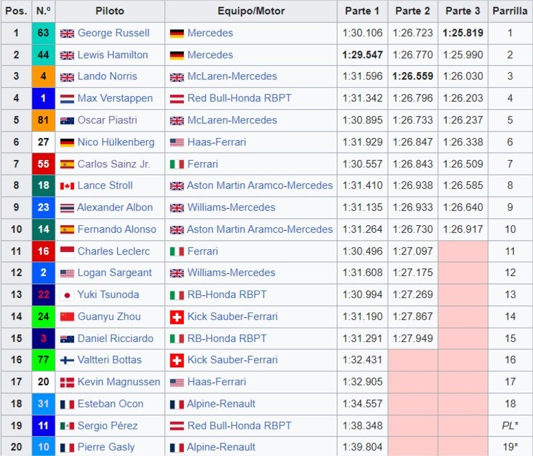Click the Spanish flag next to Fernando Alonso
This screenshot has height=456, width=533.
tap(67, 229)
